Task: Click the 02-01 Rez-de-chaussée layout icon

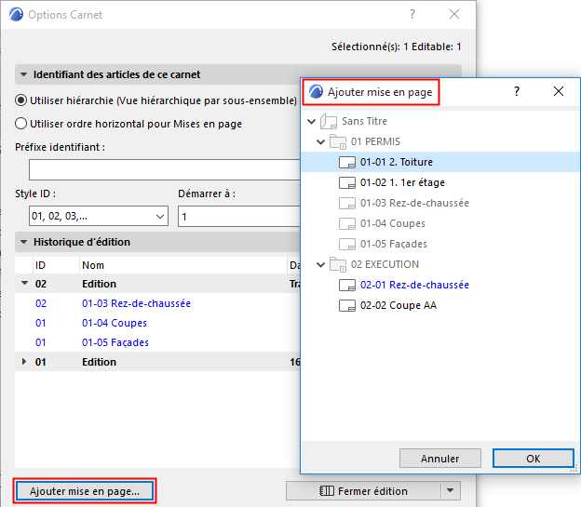Action: [347, 285]
